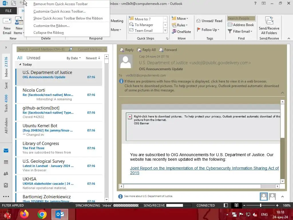The height and width of the screenshot is (220, 293).
Task: Click the second people pane contact photo
Action: coord(272,197)
